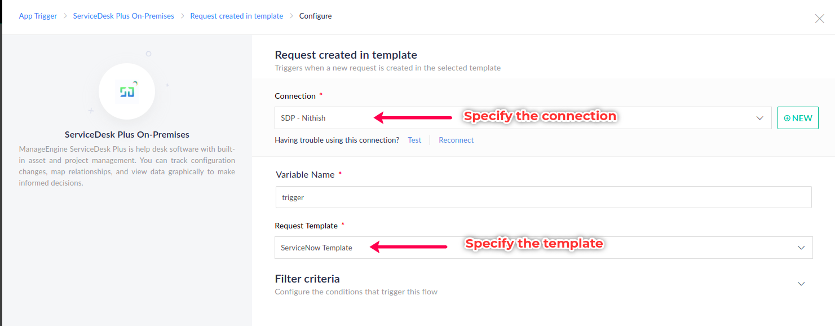Viewport: 835px width, 326px height.
Task: Click the plus icon in NEW button
Action: pyautogui.click(x=787, y=118)
